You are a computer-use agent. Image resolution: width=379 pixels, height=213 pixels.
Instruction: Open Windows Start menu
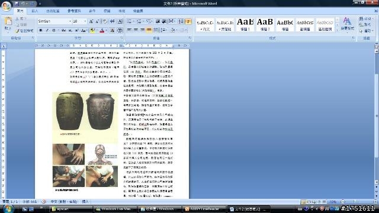(x=8, y=209)
